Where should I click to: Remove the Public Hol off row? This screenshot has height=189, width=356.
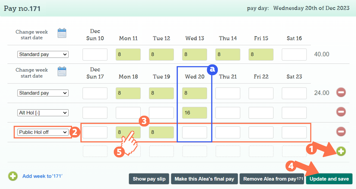[341, 131]
